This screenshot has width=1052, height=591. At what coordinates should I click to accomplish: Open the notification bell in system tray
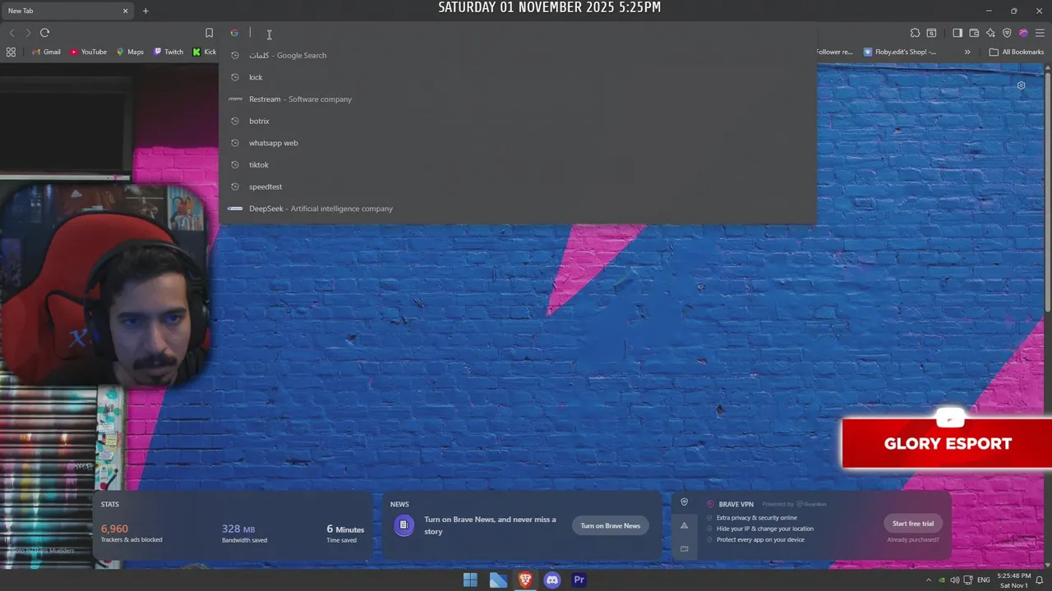coord(1039,580)
